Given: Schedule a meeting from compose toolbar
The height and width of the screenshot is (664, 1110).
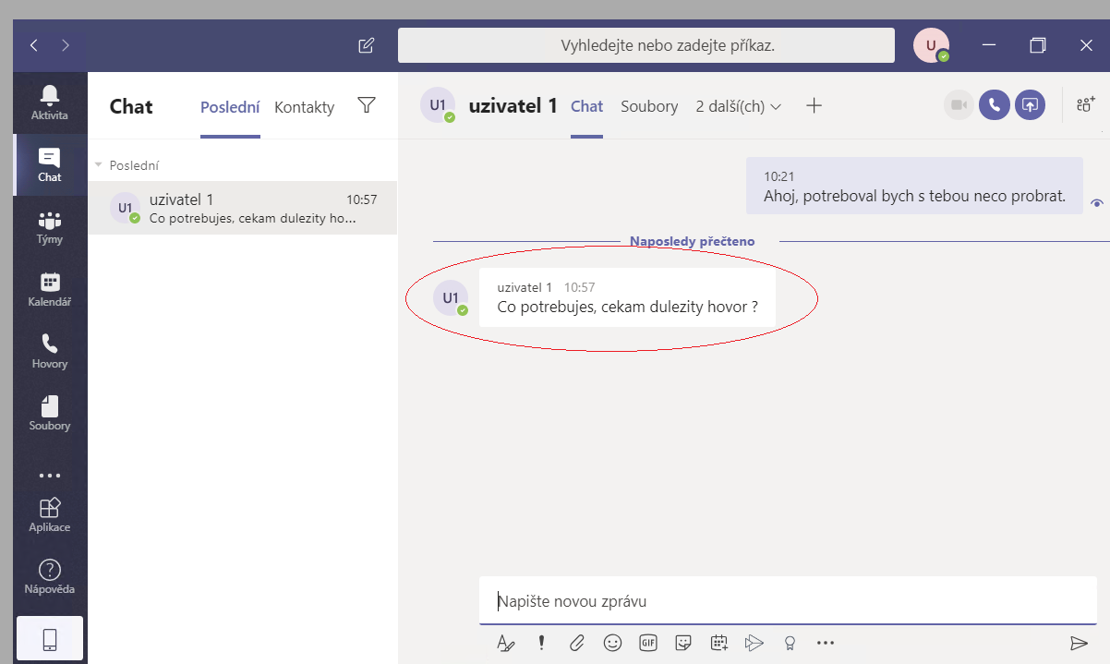Looking at the screenshot, I should [x=719, y=643].
